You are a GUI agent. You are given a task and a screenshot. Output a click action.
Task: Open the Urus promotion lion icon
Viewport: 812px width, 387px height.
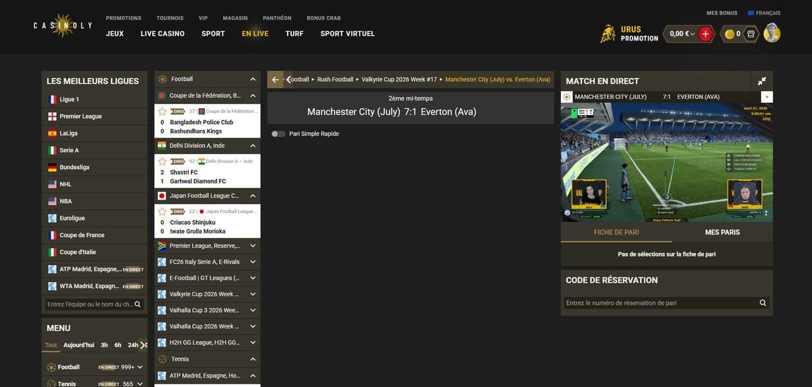click(x=608, y=33)
